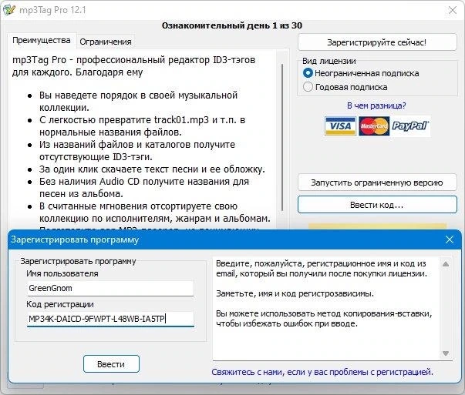Close the mp3Tag Pro trial window
Image resolution: width=465 pixels, height=395 pixels.
452,10
